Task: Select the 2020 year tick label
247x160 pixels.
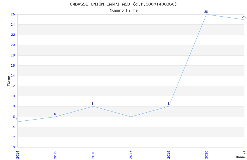Action: point(206,155)
